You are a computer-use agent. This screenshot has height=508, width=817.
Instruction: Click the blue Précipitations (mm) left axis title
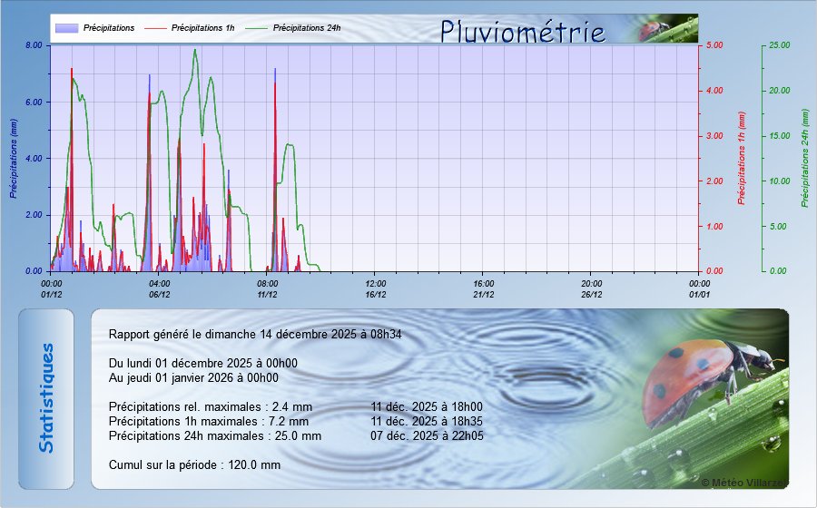[x=14, y=158]
